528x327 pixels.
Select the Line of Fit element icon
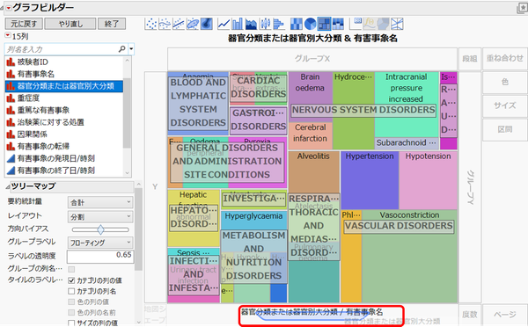(179, 24)
